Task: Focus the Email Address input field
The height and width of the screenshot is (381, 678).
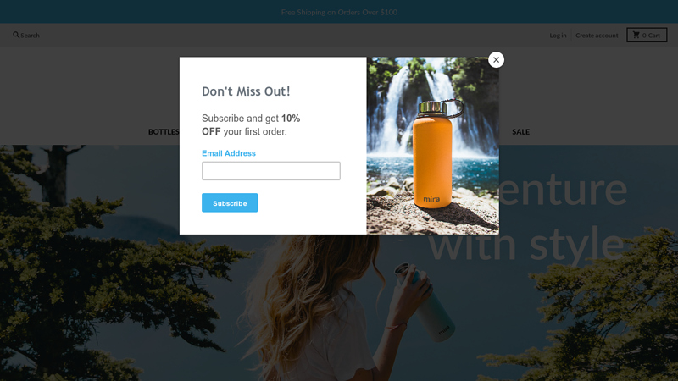Action: click(271, 171)
